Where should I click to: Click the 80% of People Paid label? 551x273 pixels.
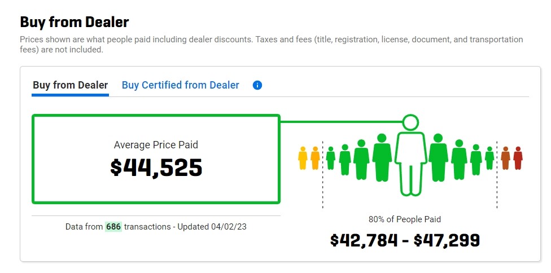tap(404, 219)
